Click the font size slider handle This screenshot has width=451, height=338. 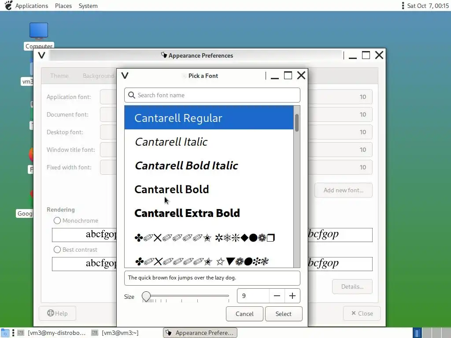click(x=146, y=295)
